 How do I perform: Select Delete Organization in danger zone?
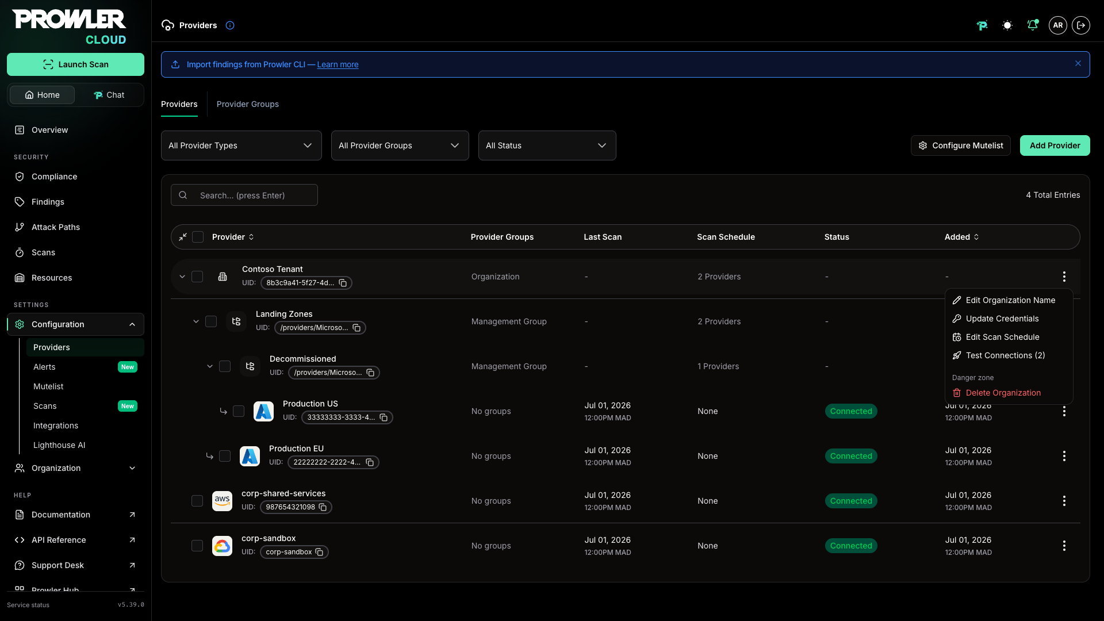[x=1009, y=393]
